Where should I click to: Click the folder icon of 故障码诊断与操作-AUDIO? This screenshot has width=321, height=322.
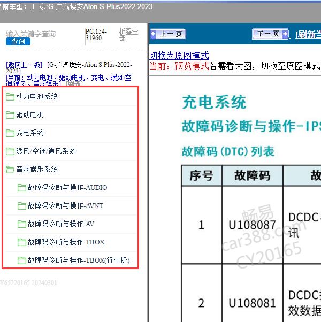pyautogui.click(x=21, y=188)
